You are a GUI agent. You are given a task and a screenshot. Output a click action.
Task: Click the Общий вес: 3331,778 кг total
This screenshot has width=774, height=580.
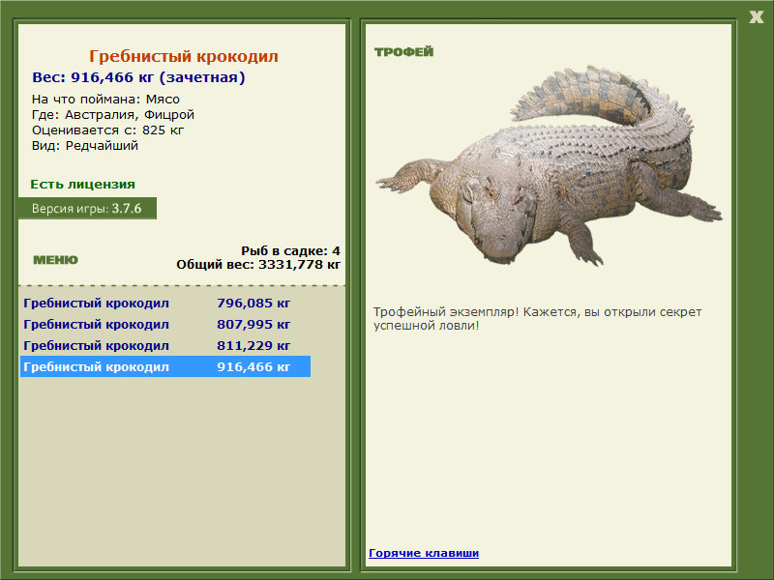(x=258, y=264)
